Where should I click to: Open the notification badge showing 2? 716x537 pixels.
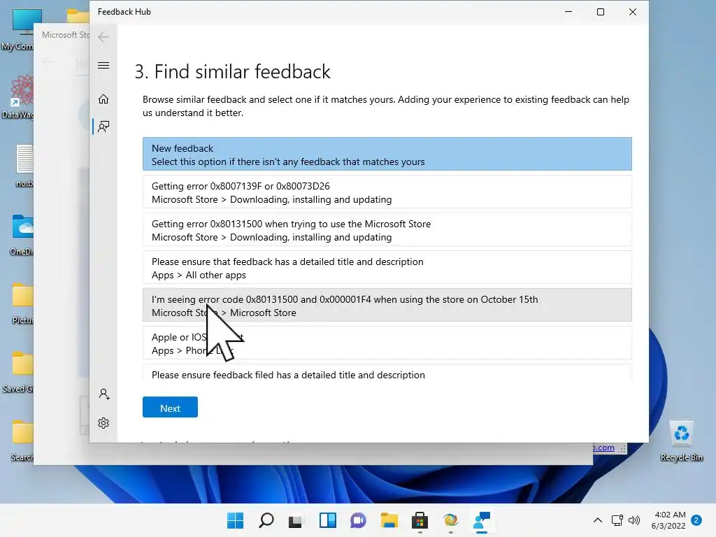point(696,520)
